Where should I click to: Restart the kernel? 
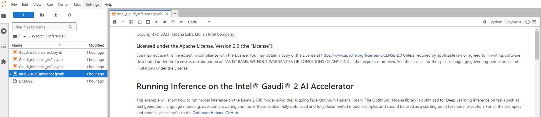(x=173, y=22)
